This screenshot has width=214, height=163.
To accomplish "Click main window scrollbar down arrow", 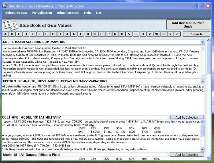I will click(208, 158).
